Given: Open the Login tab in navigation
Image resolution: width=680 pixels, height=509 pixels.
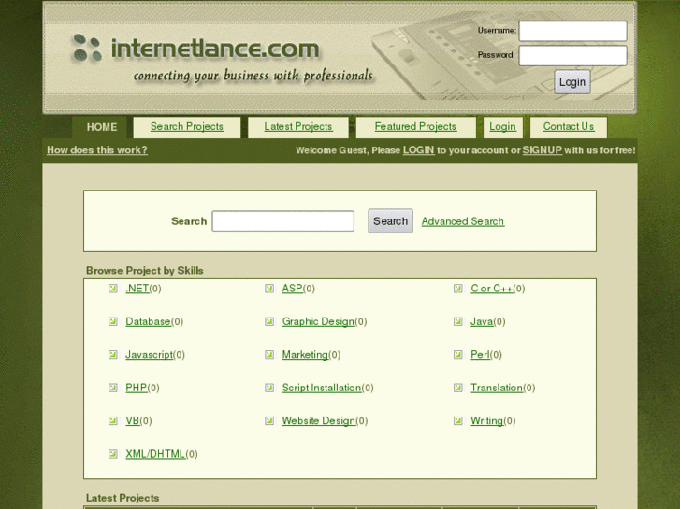Looking at the screenshot, I should (x=502, y=127).
